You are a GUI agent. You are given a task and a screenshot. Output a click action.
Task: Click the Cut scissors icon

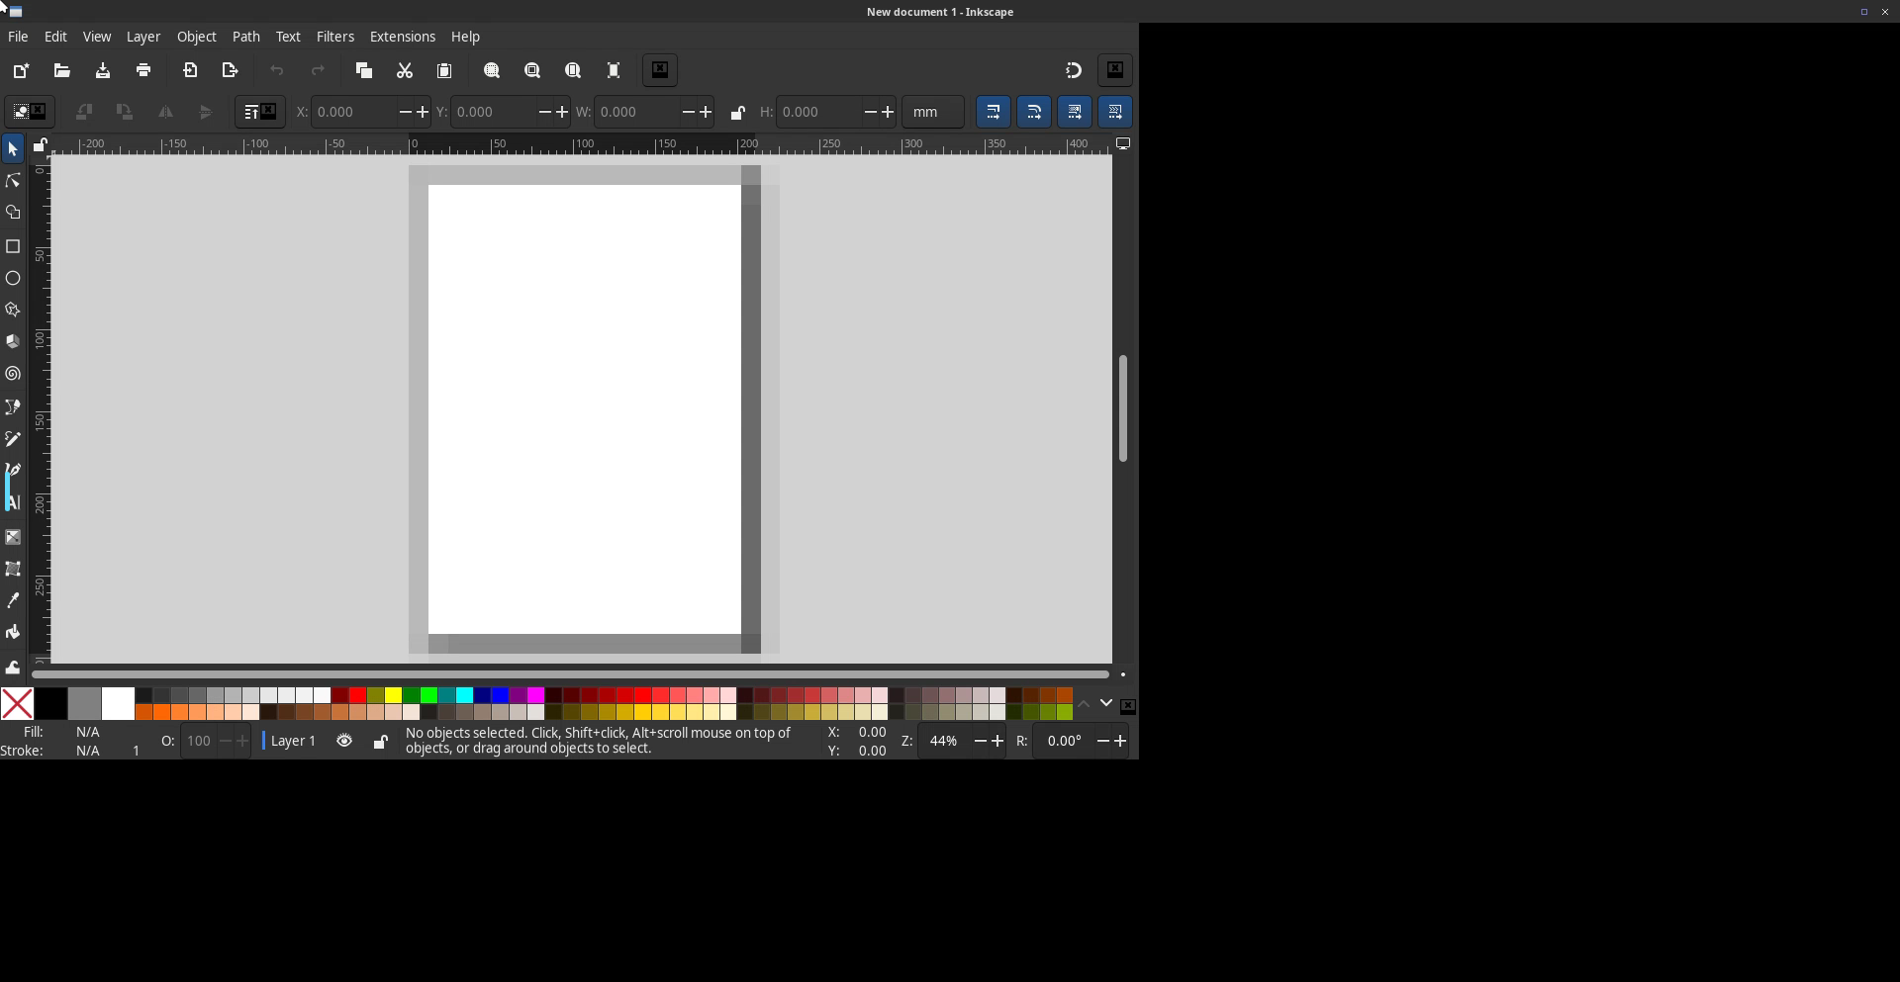(x=404, y=70)
